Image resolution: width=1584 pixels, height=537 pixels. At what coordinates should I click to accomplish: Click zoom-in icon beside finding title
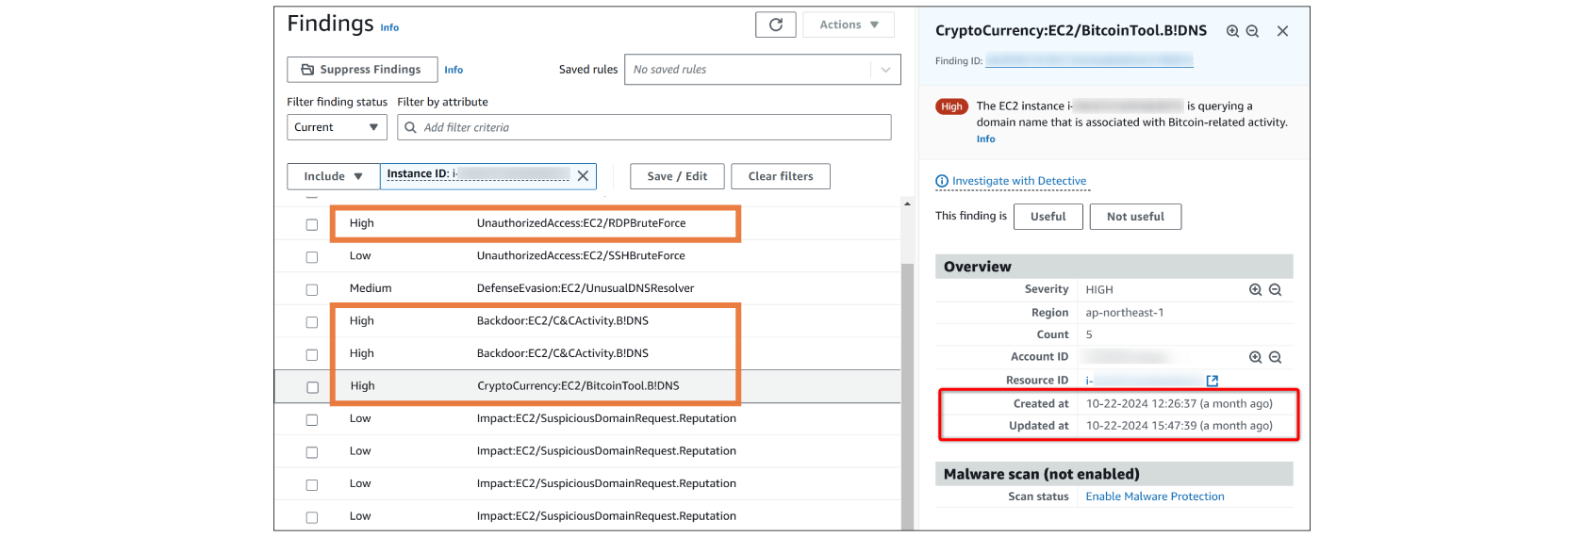point(1232,31)
